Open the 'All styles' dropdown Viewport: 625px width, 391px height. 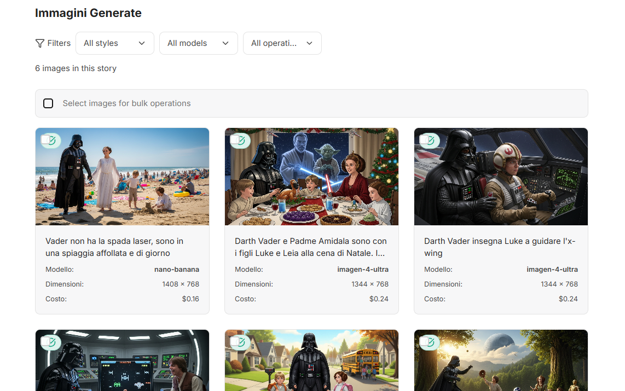(114, 43)
